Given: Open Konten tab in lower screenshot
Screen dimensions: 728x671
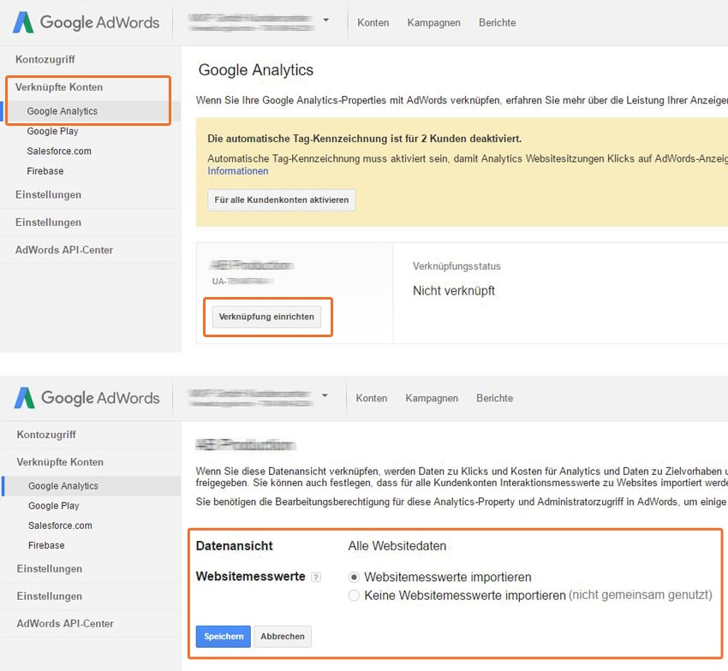Looking at the screenshot, I should click(372, 398).
